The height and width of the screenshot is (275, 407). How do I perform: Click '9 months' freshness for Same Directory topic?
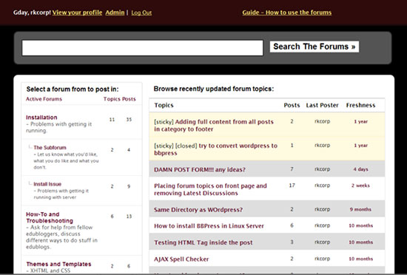tap(360, 209)
